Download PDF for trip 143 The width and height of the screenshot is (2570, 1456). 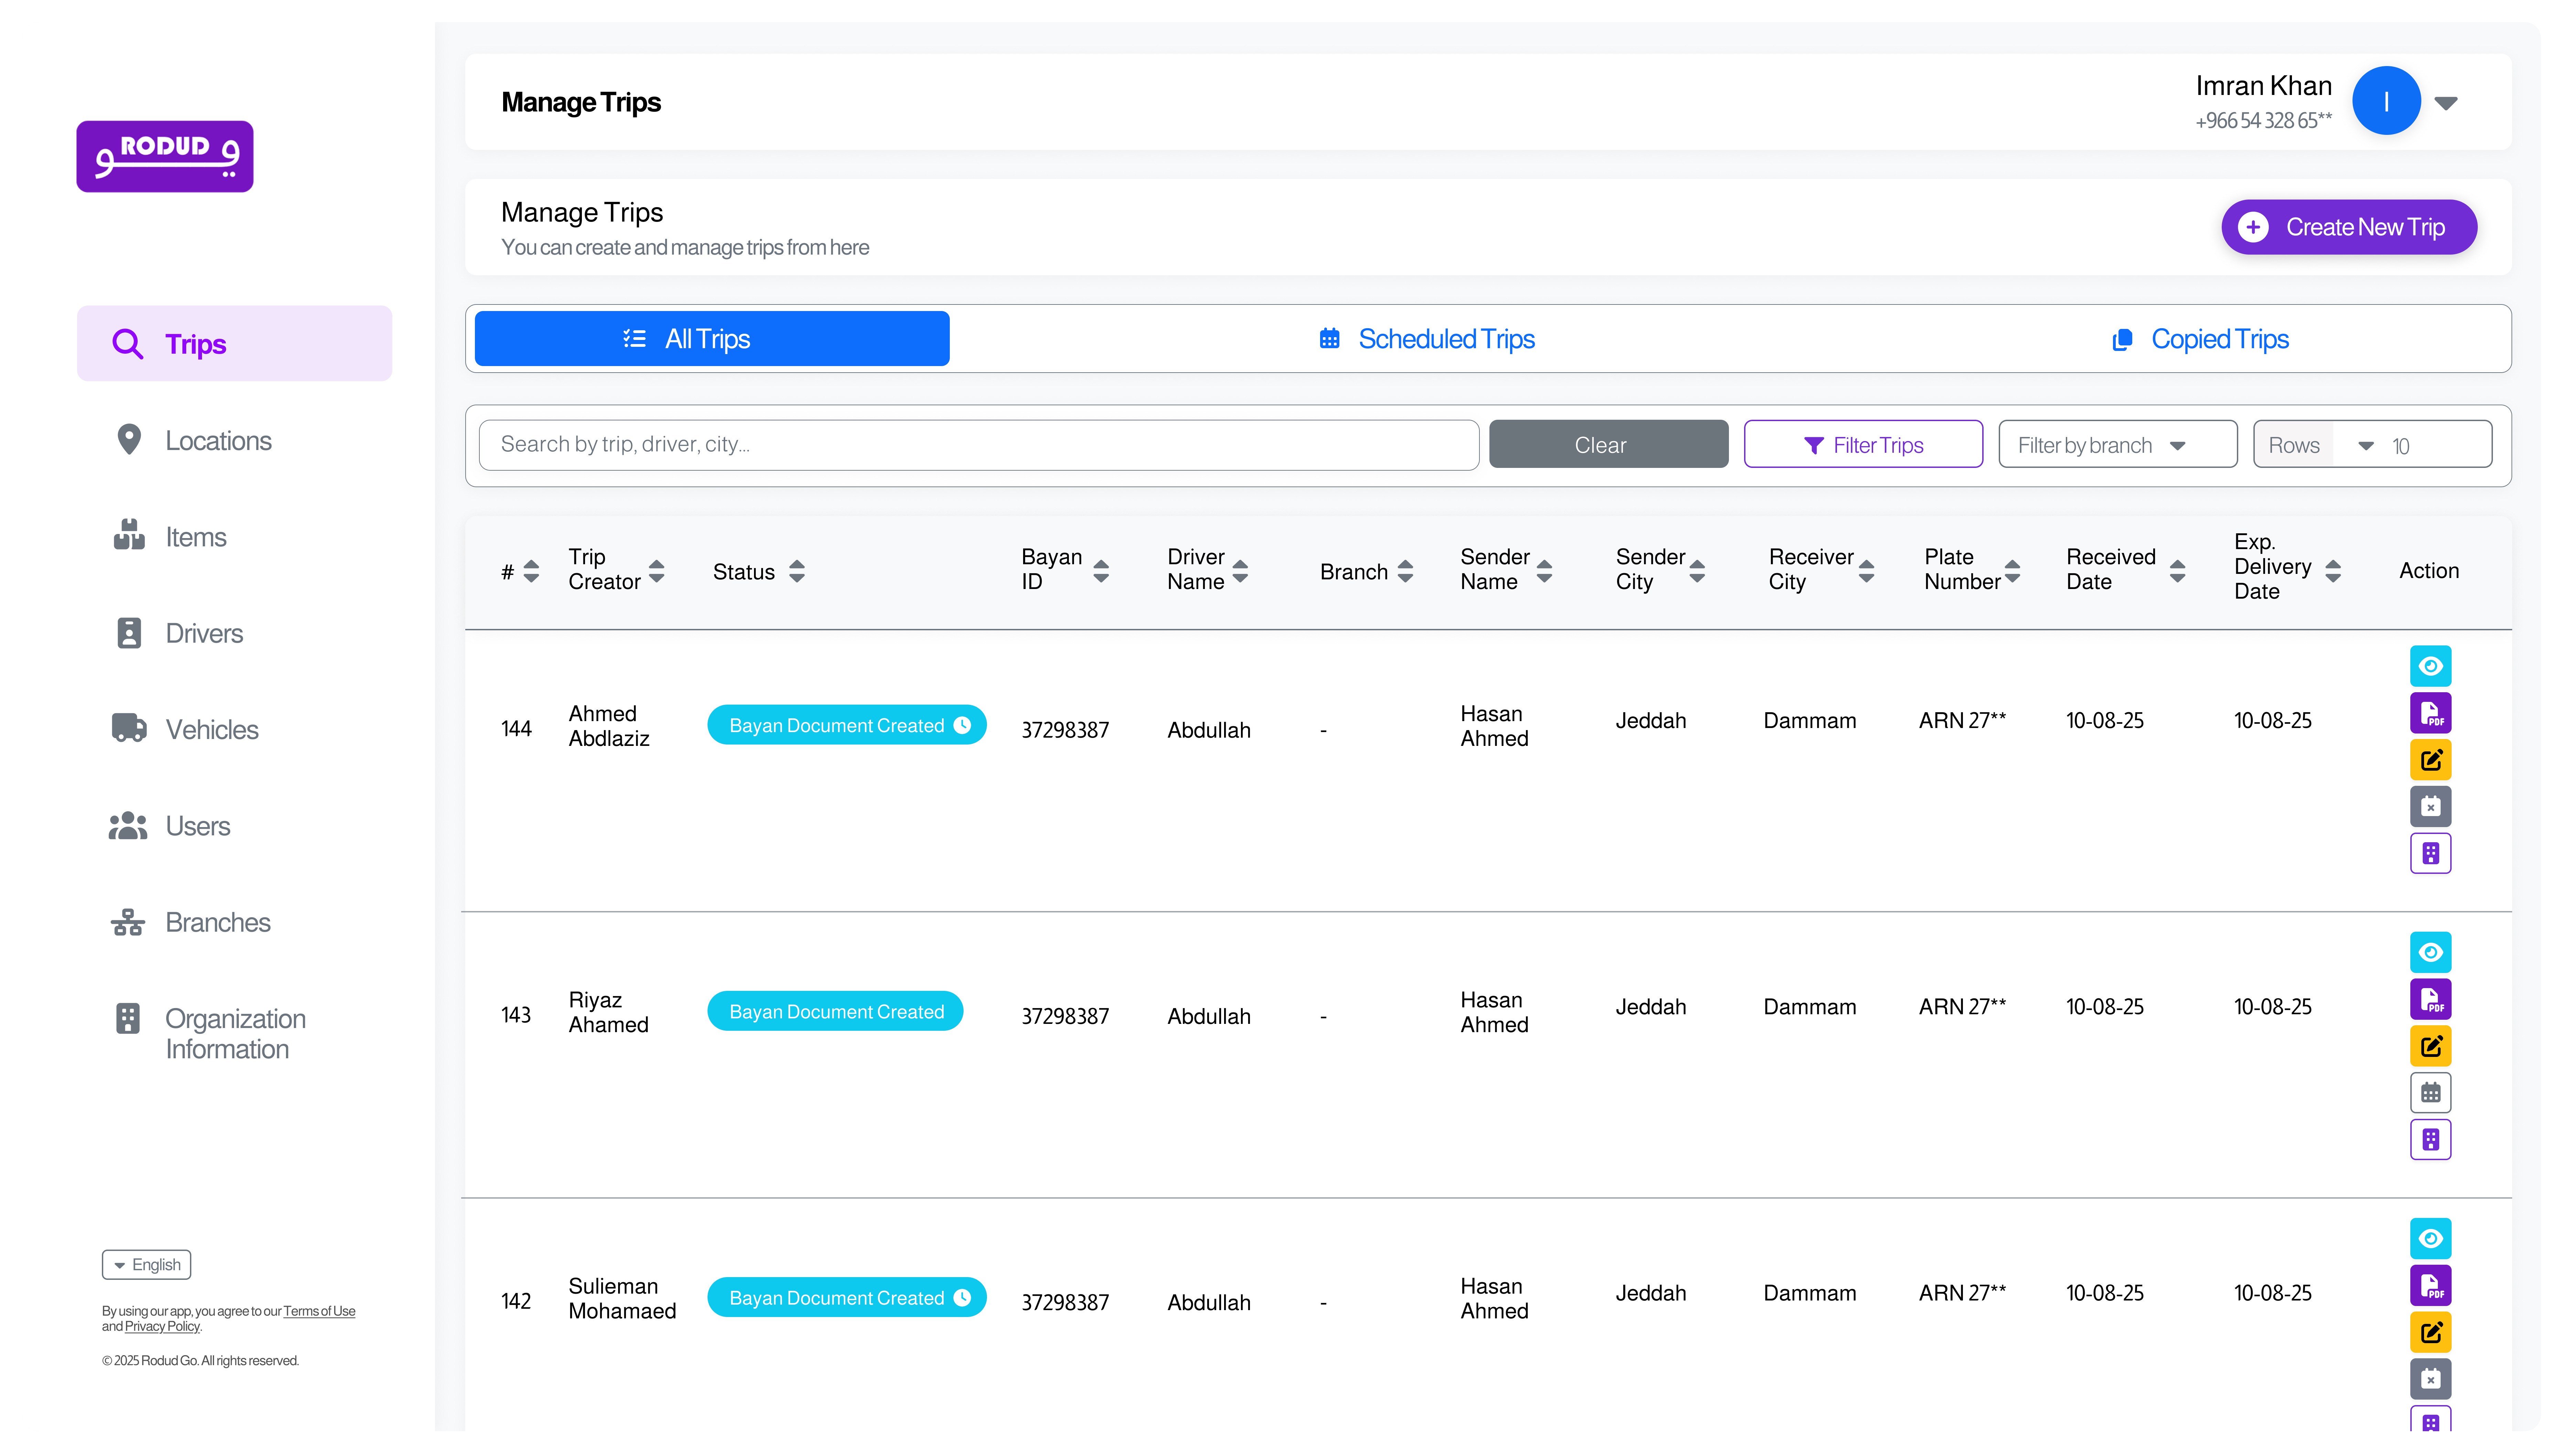click(x=2430, y=999)
